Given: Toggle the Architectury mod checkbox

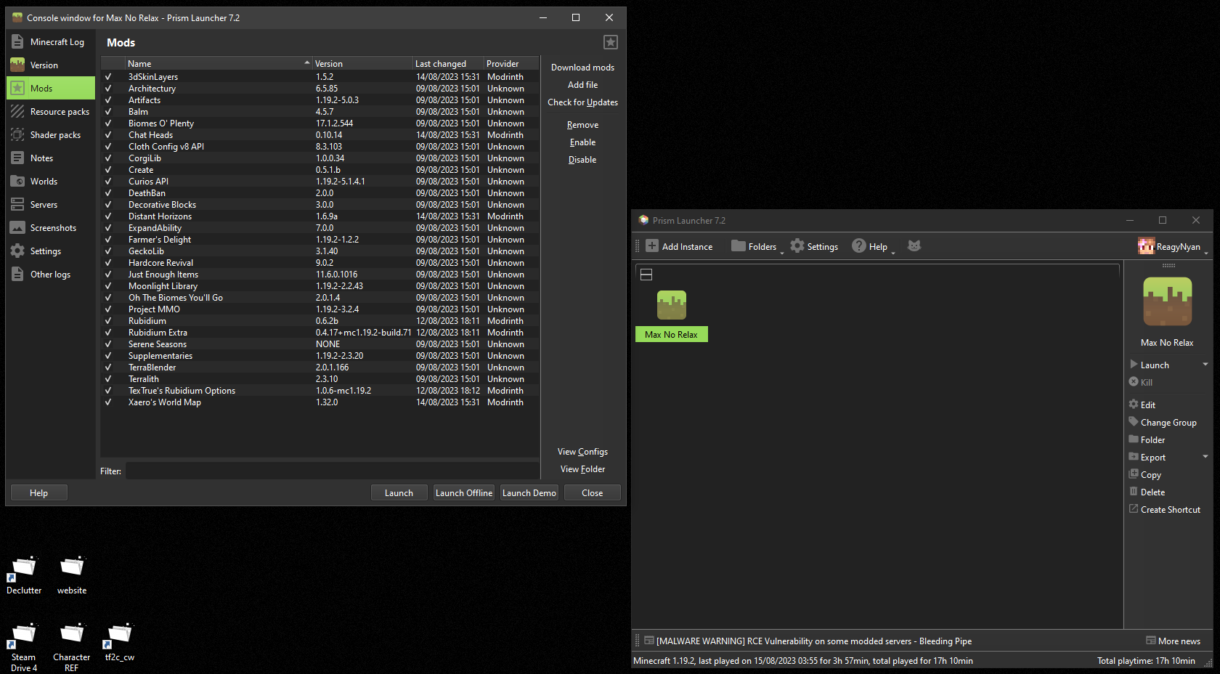Looking at the screenshot, I should tap(108, 89).
